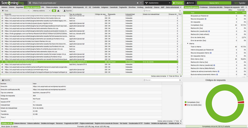Open the Hreflang tab
The height and width of the screenshot is (128, 248).
point(140,7)
